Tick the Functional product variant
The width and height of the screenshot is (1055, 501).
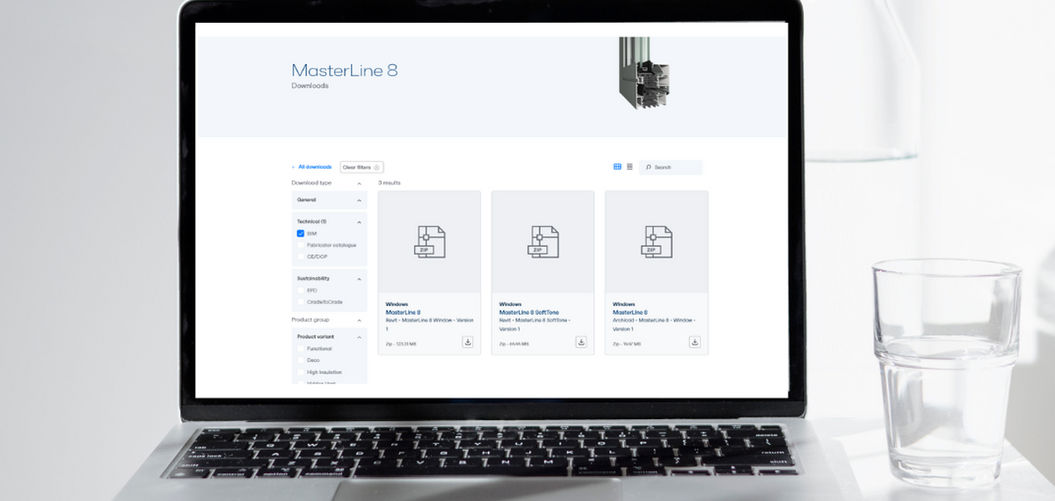pyautogui.click(x=301, y=349)
